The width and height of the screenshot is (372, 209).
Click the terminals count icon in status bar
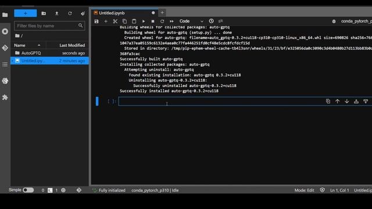point(50,190)
